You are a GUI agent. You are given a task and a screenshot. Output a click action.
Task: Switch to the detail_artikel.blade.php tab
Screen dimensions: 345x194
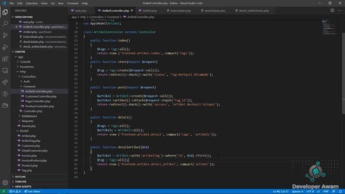coord(253,11)
